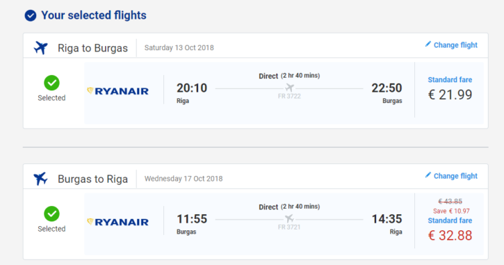Click Change flight link for Burgas to Riga

click(x=455, y=176)
